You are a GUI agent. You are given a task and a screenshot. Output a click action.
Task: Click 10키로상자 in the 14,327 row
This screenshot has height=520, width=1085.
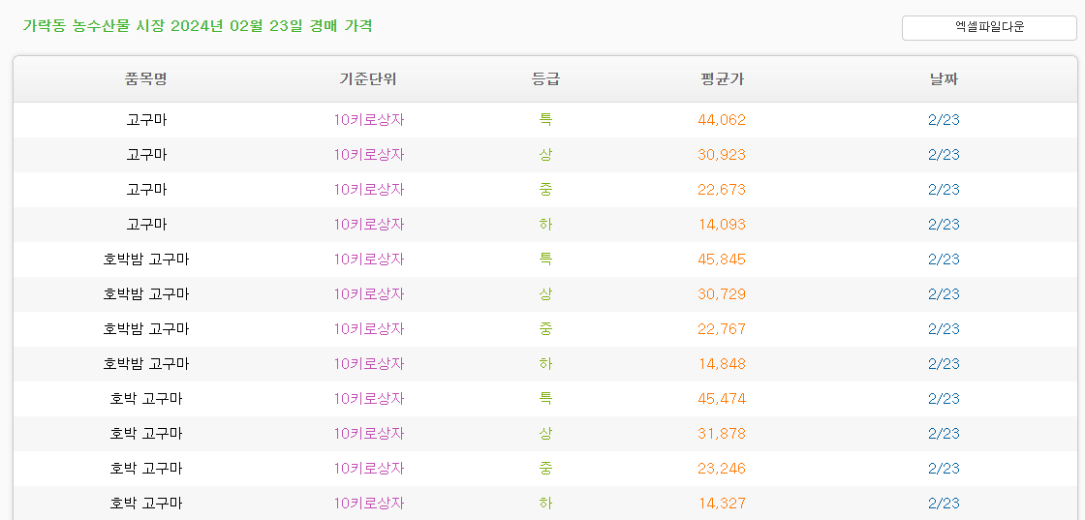pyautogui.click(x=369, y=504)
